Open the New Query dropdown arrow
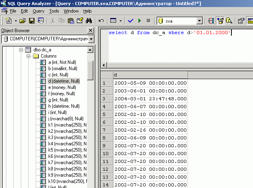Image resolution: width=253 pixels, height=188 pixels. pos(16,21)
